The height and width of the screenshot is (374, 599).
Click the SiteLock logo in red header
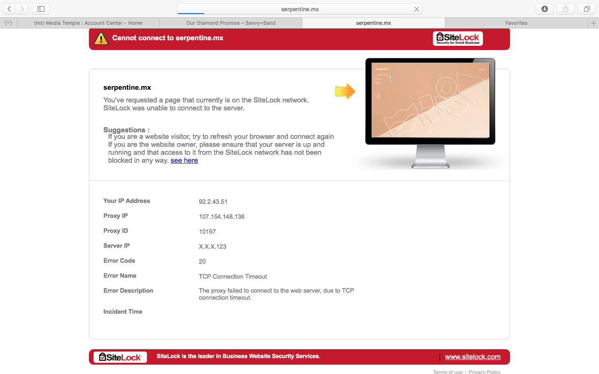pyautogui.click(x=458, y=38)
